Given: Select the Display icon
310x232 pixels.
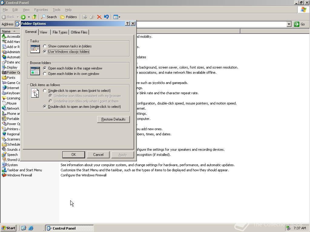Looking at the screenshot, I should (x=4, y=67).
